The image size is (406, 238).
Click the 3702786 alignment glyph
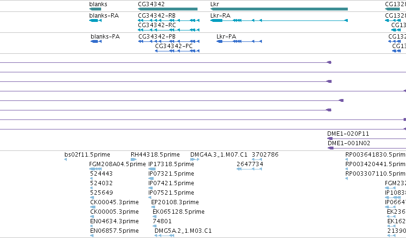257,159
